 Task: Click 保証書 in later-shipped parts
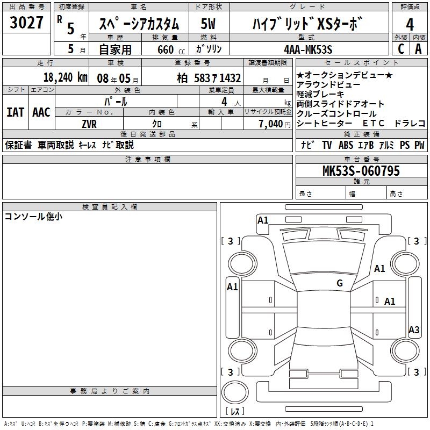click(18, 145)
